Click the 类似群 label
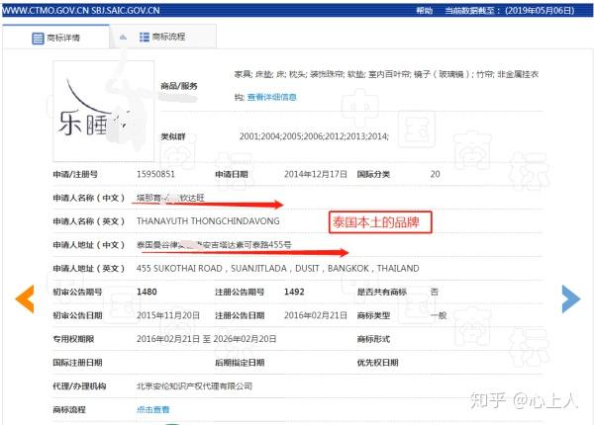The width and height of the screenshot is (594, 425). click(x=173, y=136)
